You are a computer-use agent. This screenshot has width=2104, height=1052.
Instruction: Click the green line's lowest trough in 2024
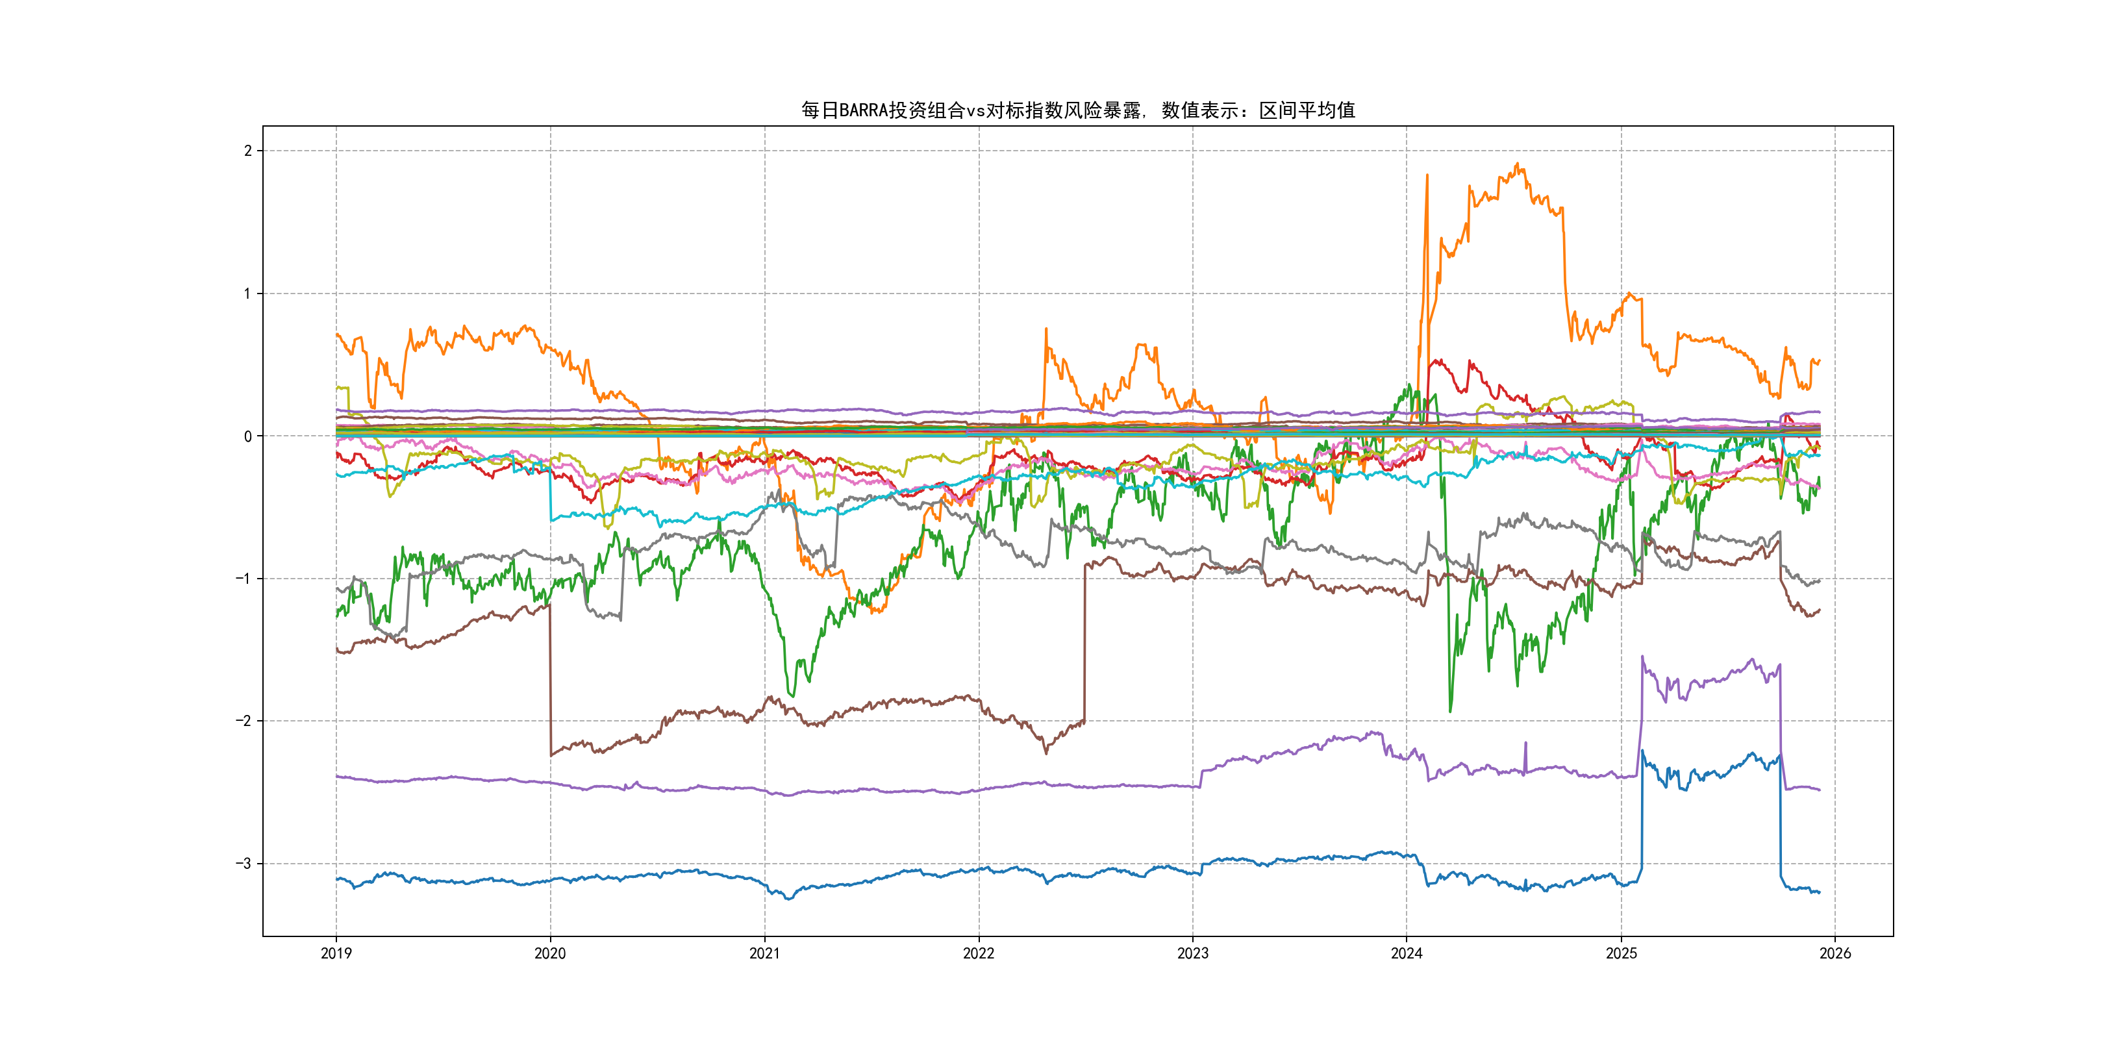pyautogui.click(x=1450, y=709)
